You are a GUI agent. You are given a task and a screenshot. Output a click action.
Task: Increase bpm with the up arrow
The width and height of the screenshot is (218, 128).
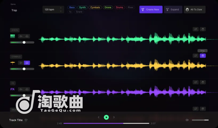tap(61, 8)
